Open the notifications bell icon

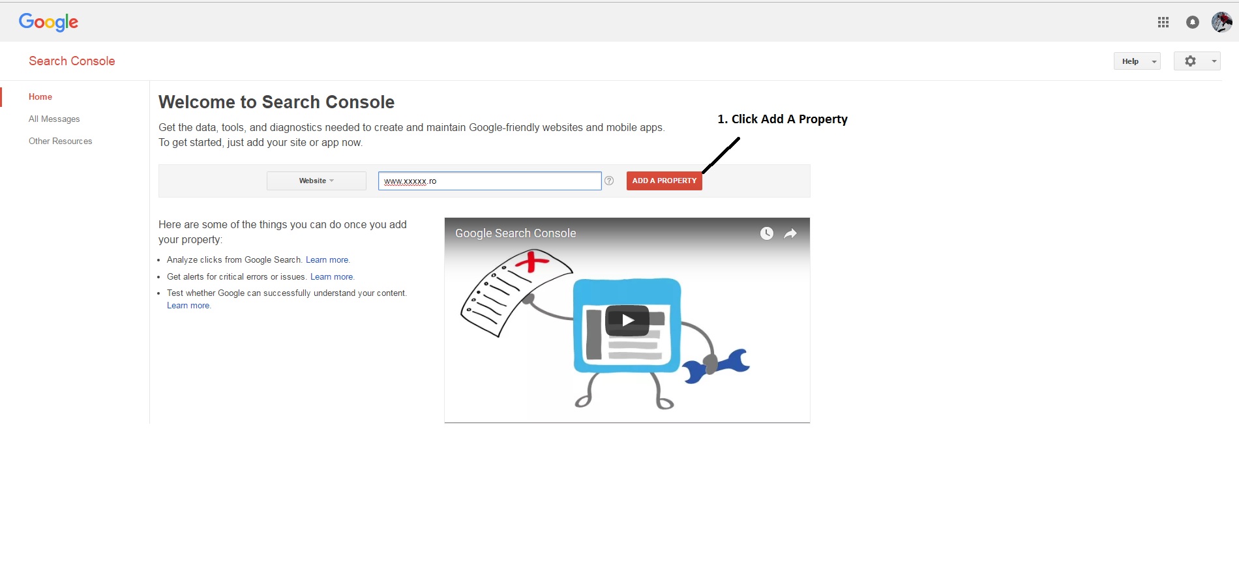[1192, 22]
